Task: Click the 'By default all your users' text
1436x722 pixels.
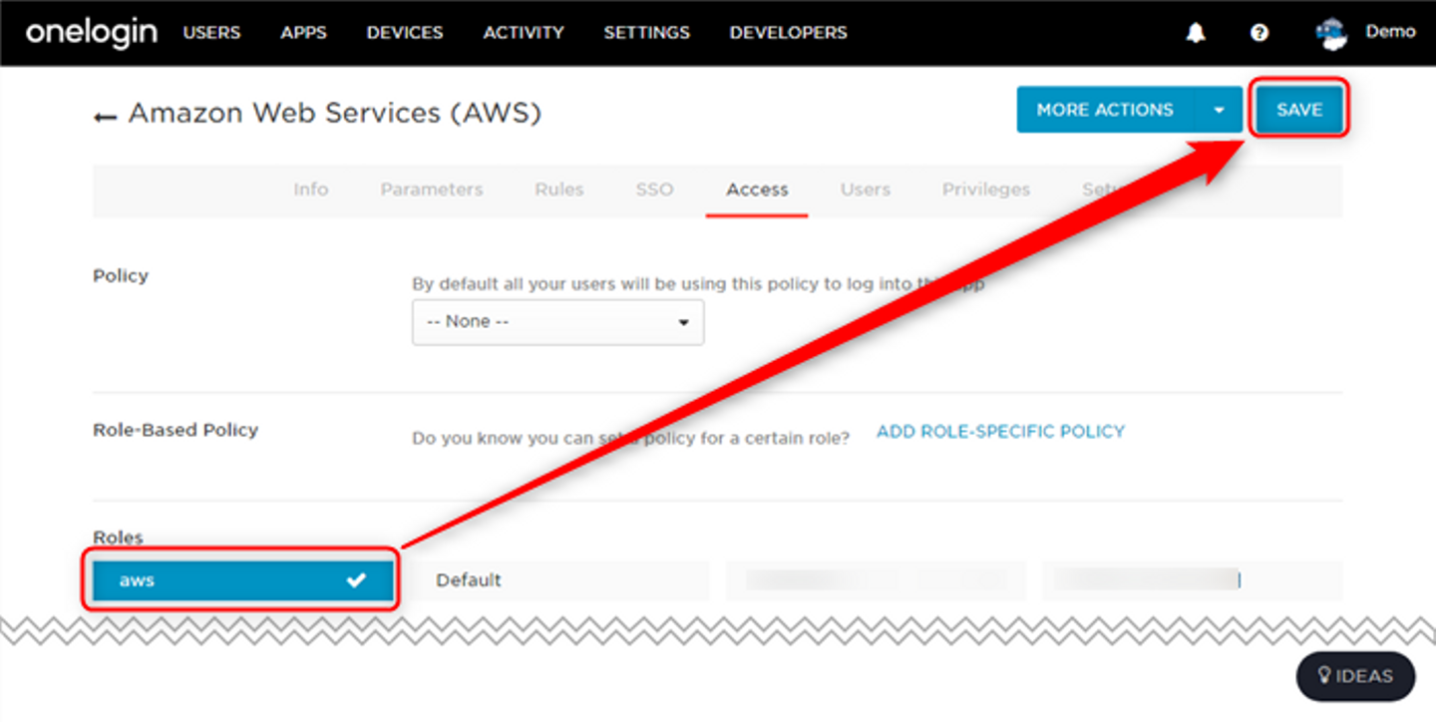Action: click(x=698, y=283)
